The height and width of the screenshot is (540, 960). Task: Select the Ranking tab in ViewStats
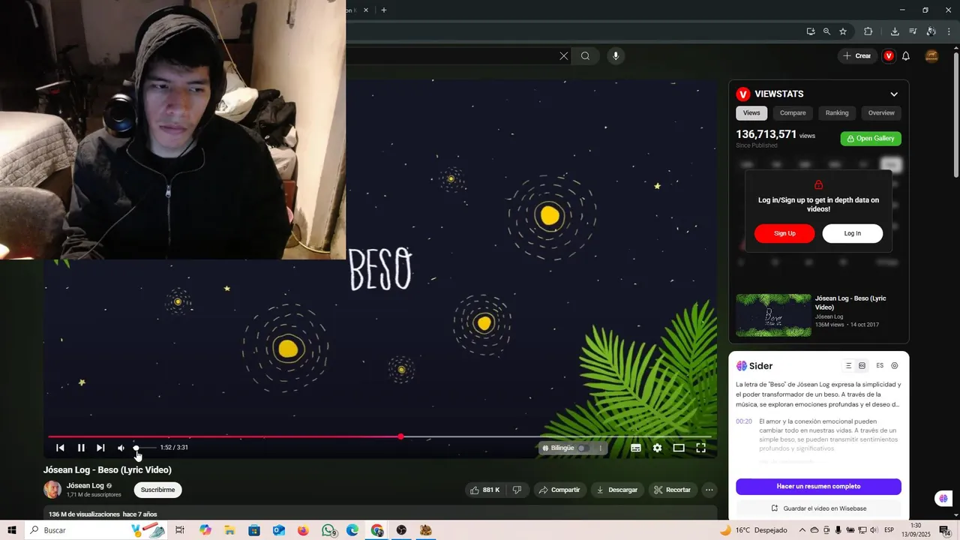[837, 112]
